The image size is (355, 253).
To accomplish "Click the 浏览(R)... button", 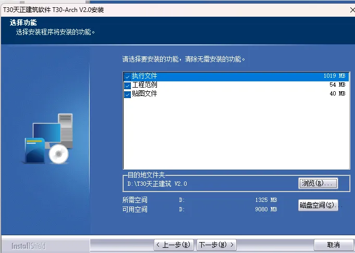I will pyautogui.click(x=318, y=183).
